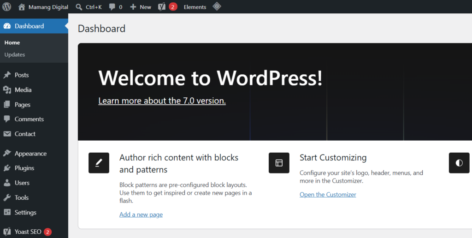Click the Tools wrench icon

(7, 197)
